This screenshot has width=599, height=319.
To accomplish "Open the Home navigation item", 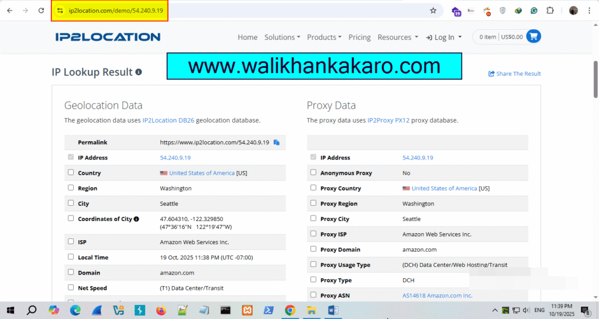I will pyautogui.click(x=247, y=37).
